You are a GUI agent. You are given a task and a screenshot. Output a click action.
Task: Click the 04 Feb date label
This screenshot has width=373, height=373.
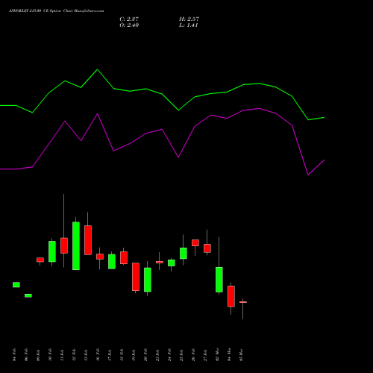pyautogui.click(x=14, y=355)
